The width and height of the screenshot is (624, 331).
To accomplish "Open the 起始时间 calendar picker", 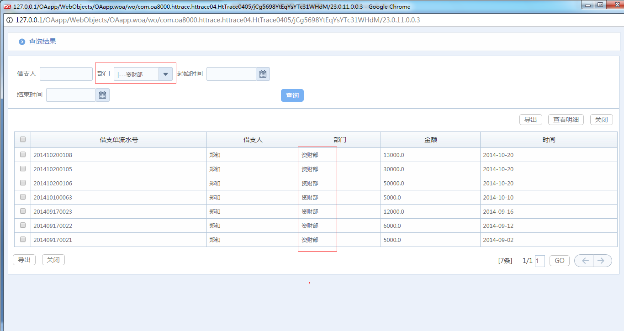I will point(263,74).
